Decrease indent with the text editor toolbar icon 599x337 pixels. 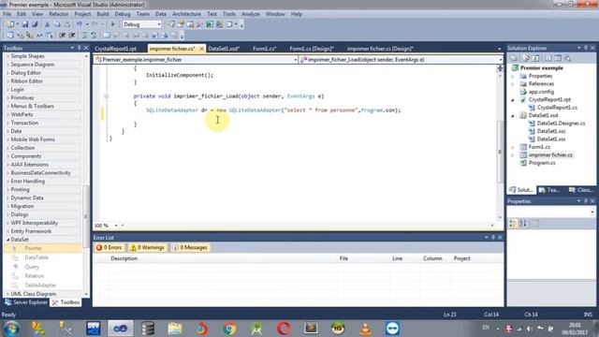point(63,36)
